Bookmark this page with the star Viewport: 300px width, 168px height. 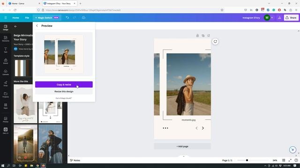(x=222, y=10)
